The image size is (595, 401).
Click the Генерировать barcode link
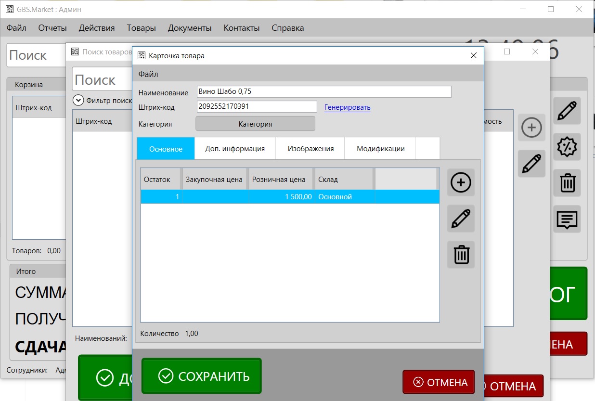tap(347, 107)
